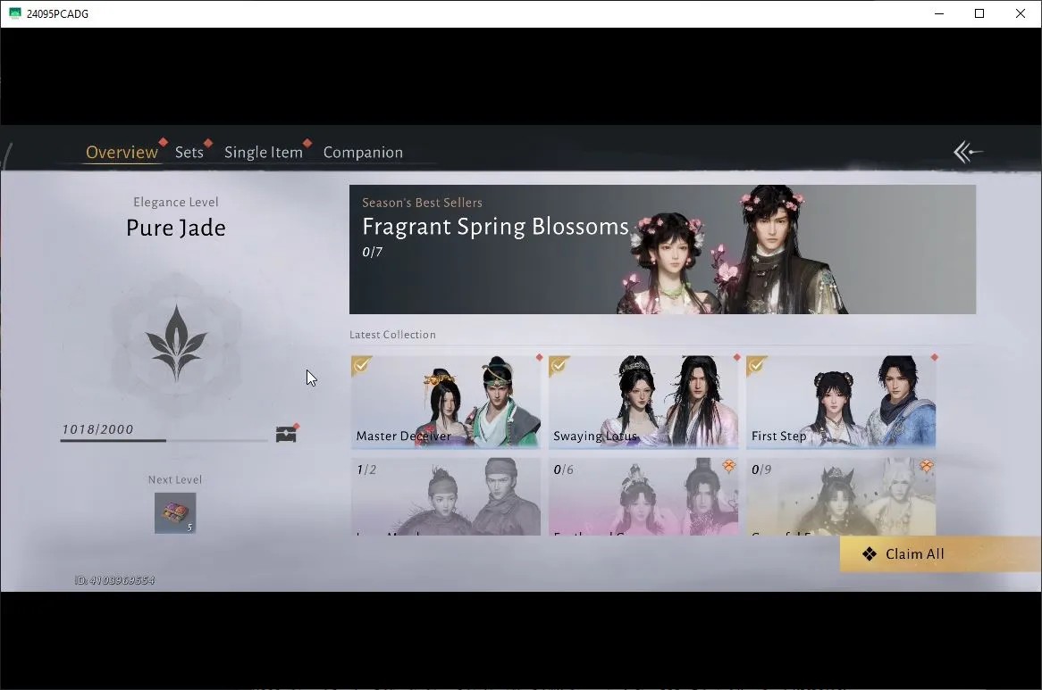Viewport: 1042px width, 690px height.
Task: Select the Swaying Lotus collection card
Action: (643, 402)
